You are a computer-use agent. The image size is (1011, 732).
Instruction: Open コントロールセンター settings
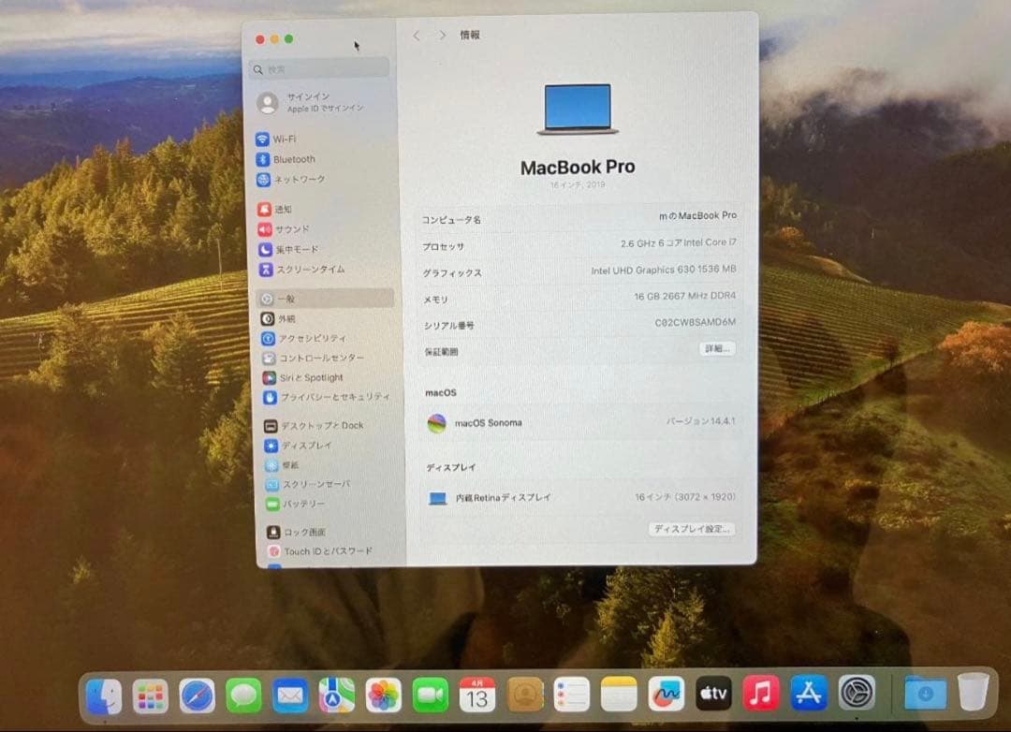314,358
